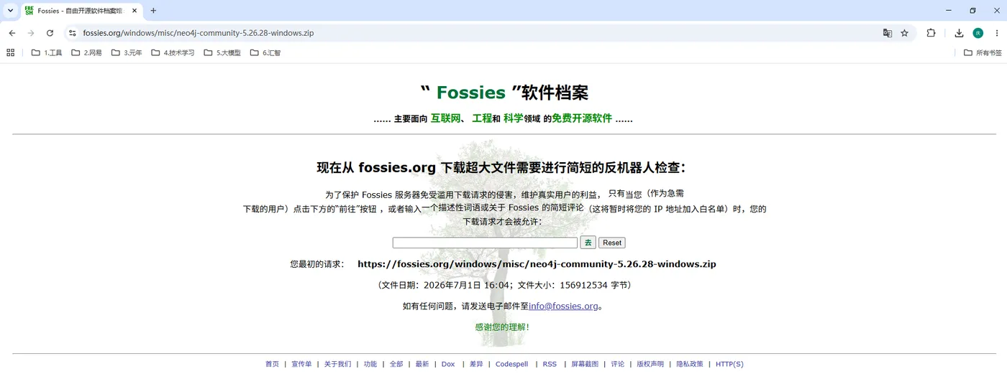1007x379 pixels.
Task: Click the 去 submit button
Action: point(588,243)
